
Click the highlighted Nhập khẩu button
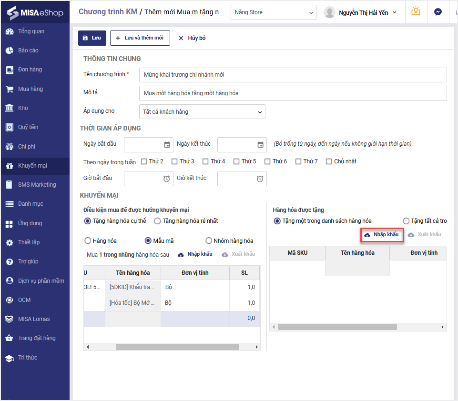[382, 235]
